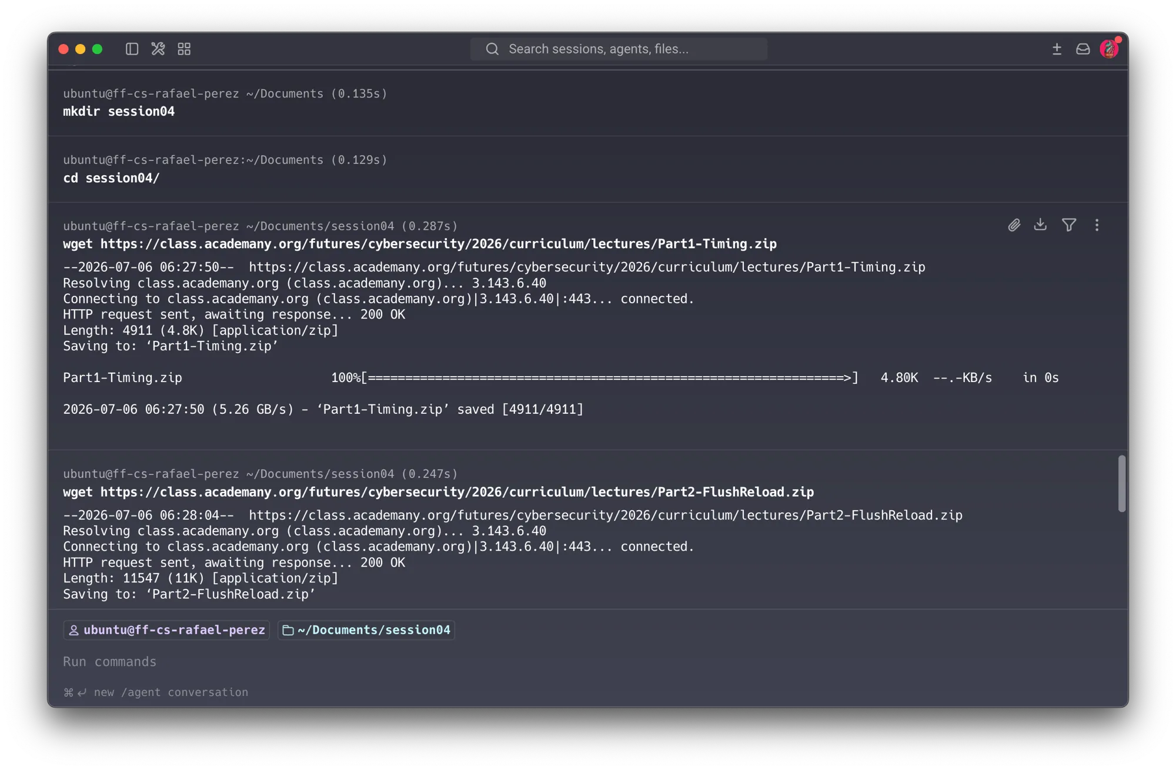
Task: Click the filter funnel icon on block
Action: [x=1069, y=225]
